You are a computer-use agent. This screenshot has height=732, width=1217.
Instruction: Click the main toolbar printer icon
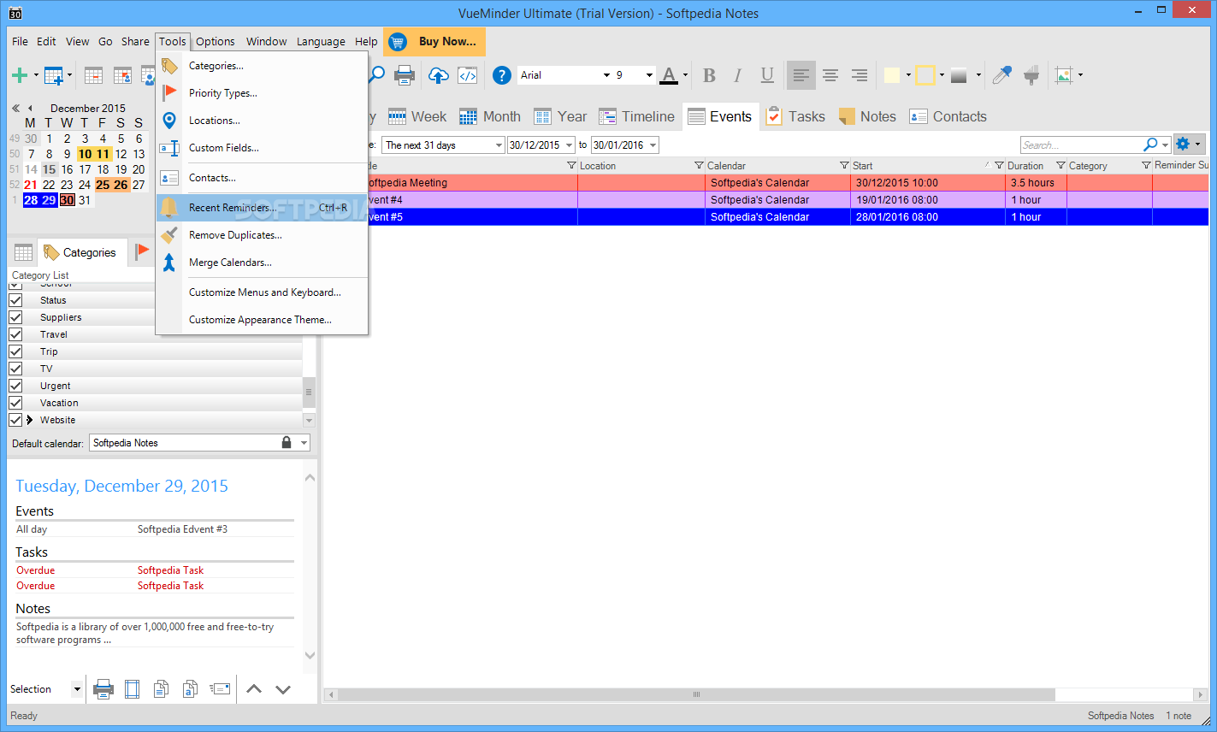405,75
